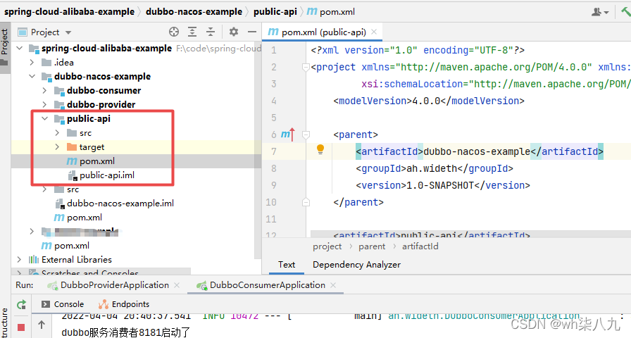
Task: Click the modelVersion line 4 text
Action: 429,101
